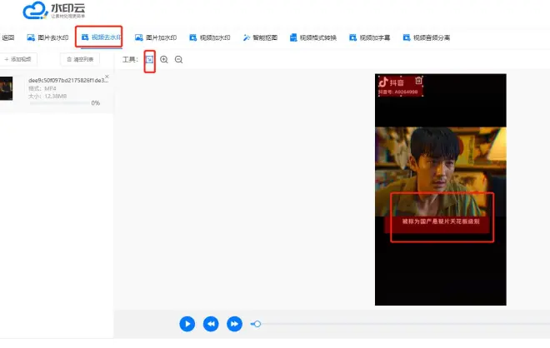This screenshot has width=550, height=348.
Task: Click the zoom in magnifier icon
Action: click(x=164, y=60)
